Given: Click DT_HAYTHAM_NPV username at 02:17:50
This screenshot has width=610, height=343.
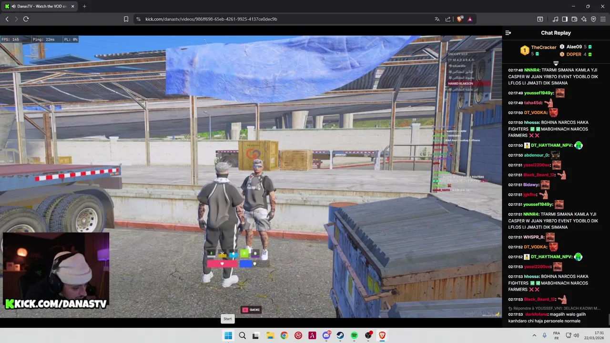Looking at the screenshot, I should [551, 145].
